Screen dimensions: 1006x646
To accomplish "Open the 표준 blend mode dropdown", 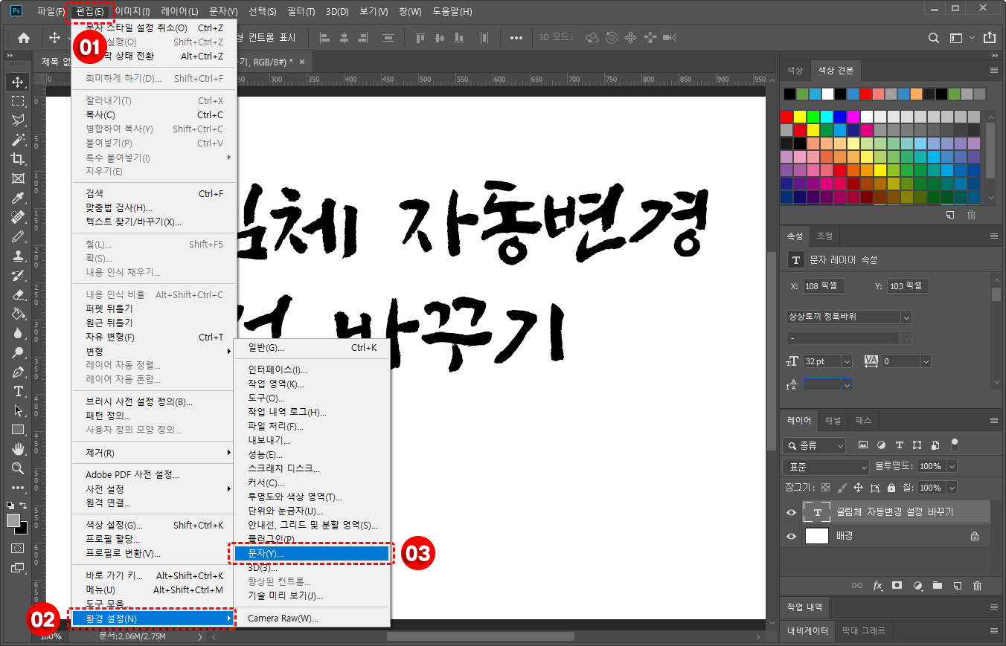I will [x=824, y=466].
